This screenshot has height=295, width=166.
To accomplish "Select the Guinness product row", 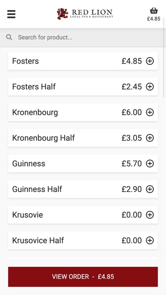I will tap(83, 164).
